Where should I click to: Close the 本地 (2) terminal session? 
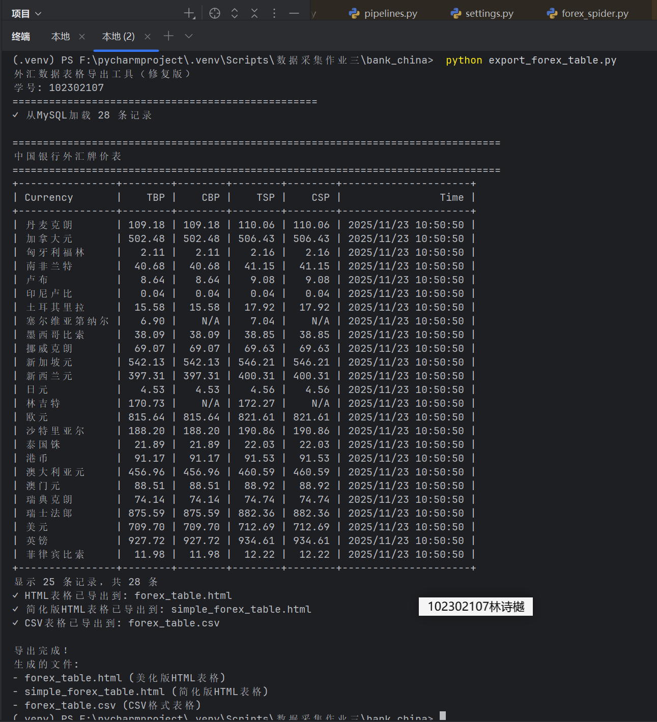click(x=147, y=36)
